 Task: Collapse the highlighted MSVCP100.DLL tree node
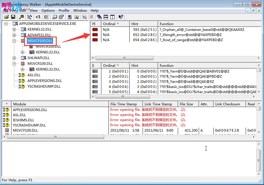(x=14, y=41)
